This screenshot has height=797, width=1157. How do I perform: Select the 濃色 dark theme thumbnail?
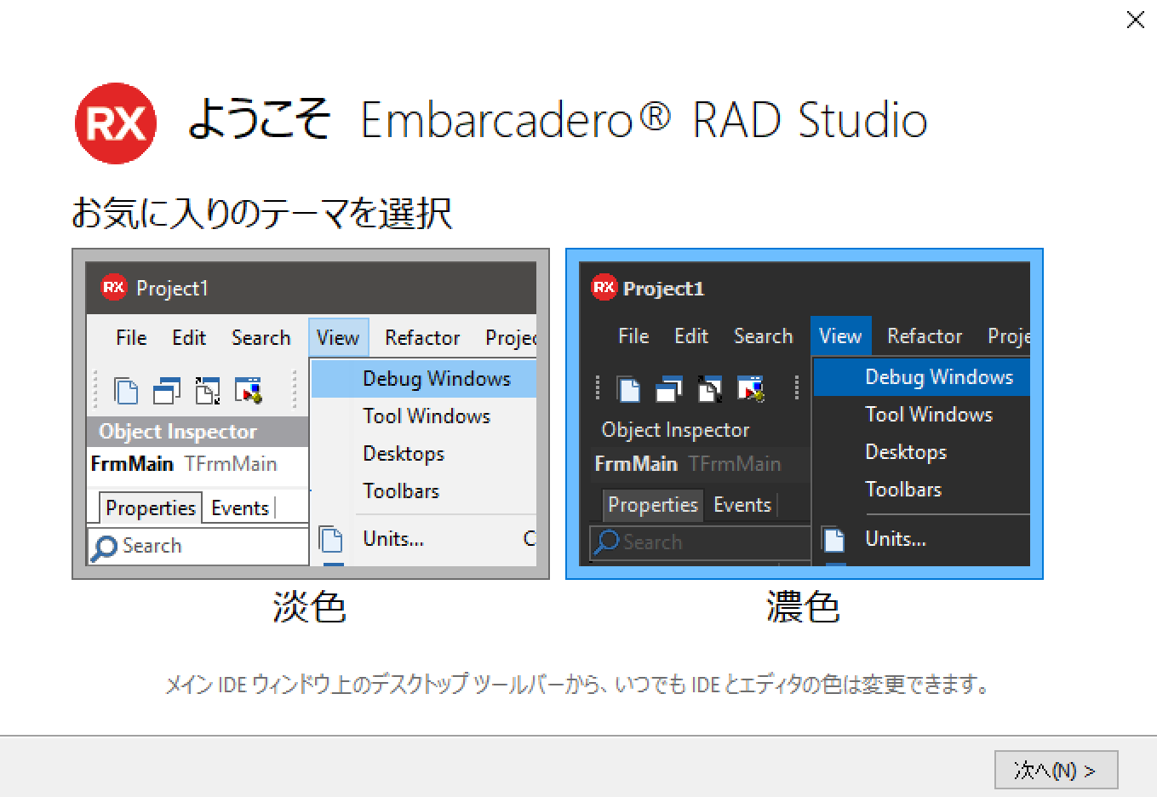click(x=804, y=414)
